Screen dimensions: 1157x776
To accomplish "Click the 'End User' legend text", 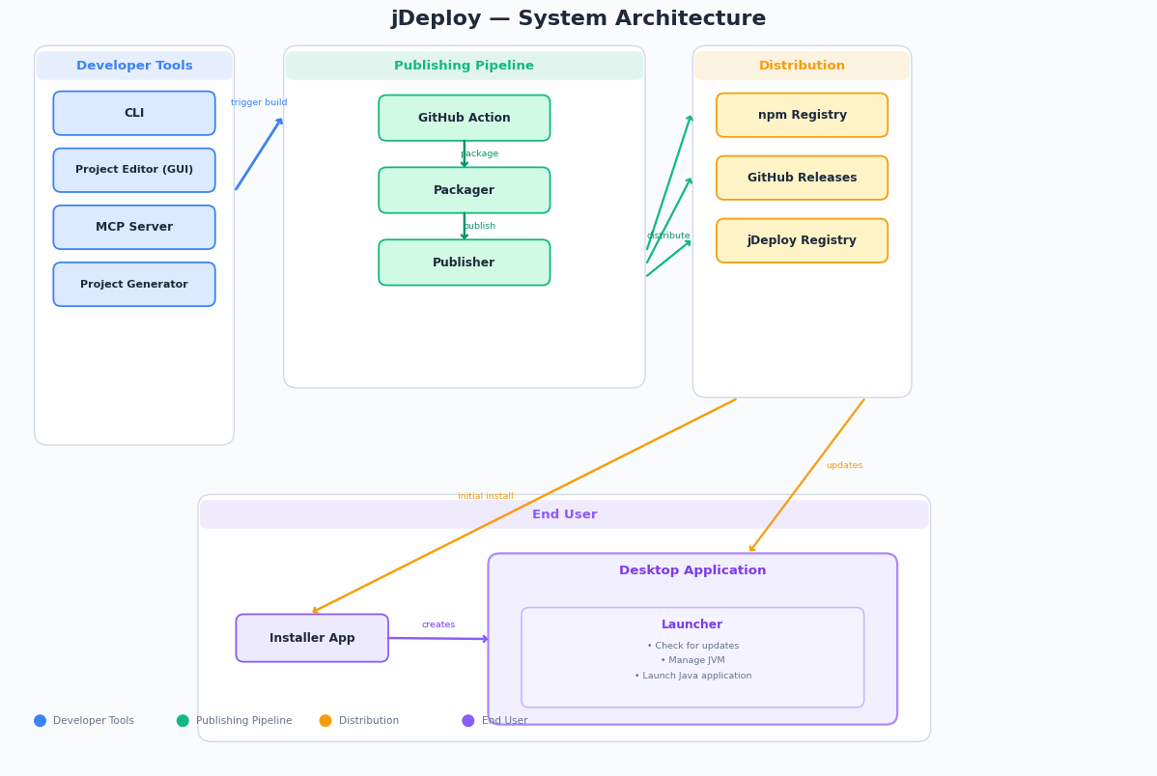I will pyautogui.click(x=505, y=721).
